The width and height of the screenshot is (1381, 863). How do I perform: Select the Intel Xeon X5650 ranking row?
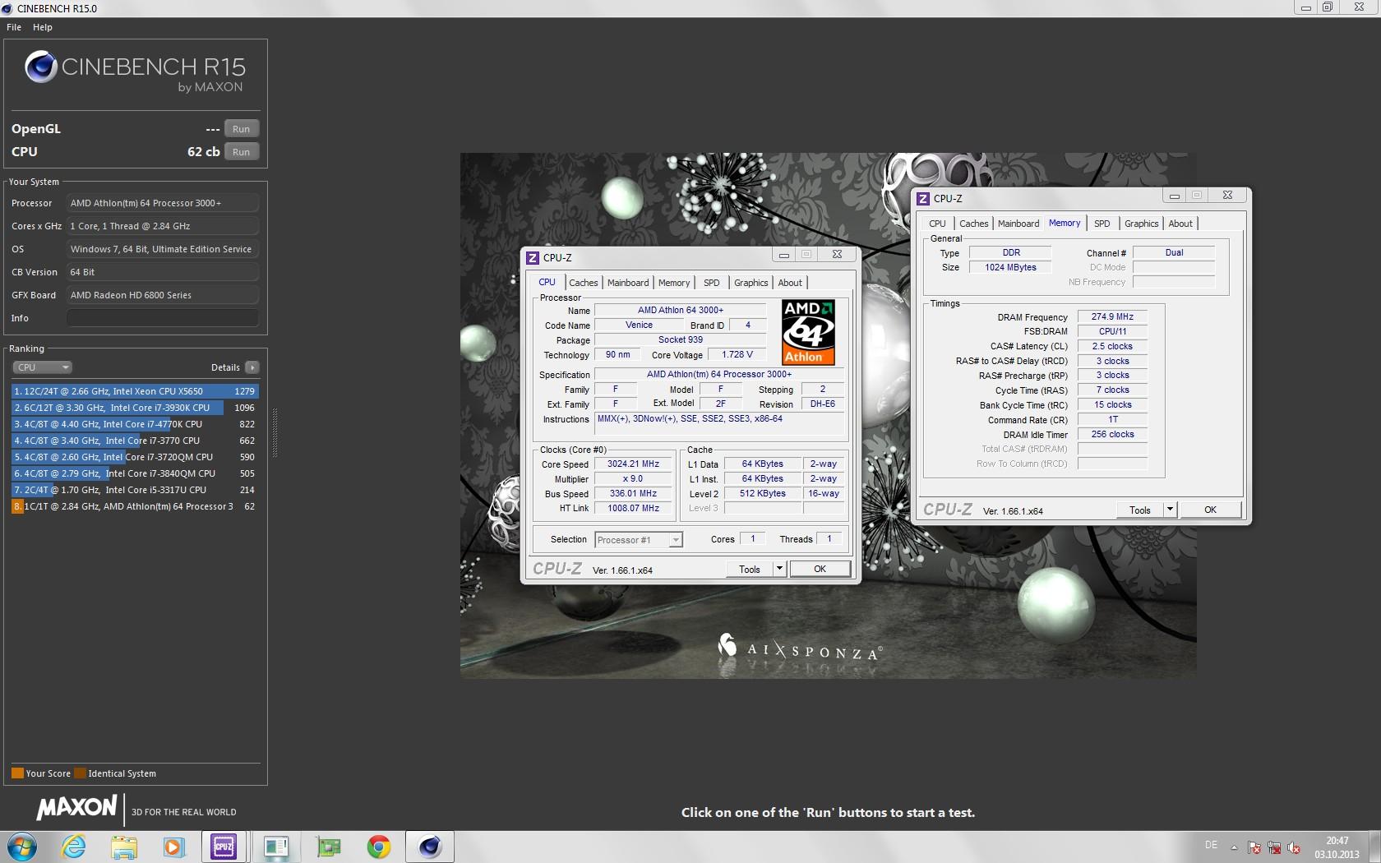click(x=135, y=391)
